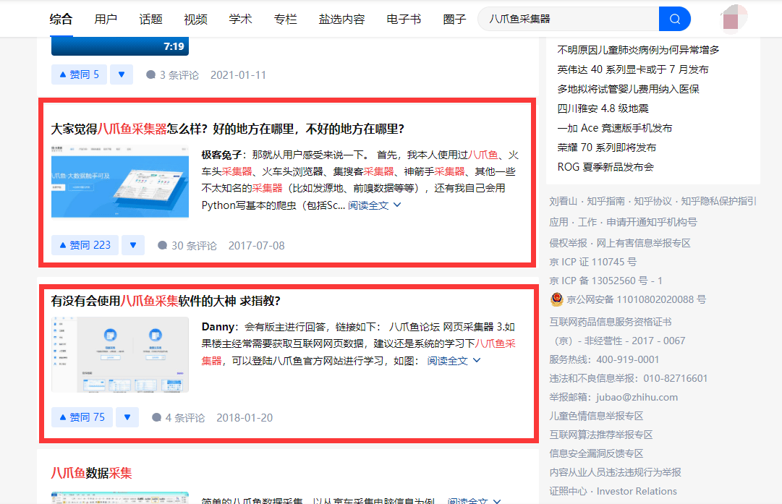Click the police badge icon by 京公网安备
This screenshot has height=504, width=782.
pyautogui.click(x=556, y=299)
